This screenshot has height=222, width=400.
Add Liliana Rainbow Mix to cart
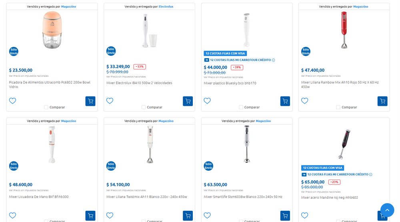tap(382, 101)
